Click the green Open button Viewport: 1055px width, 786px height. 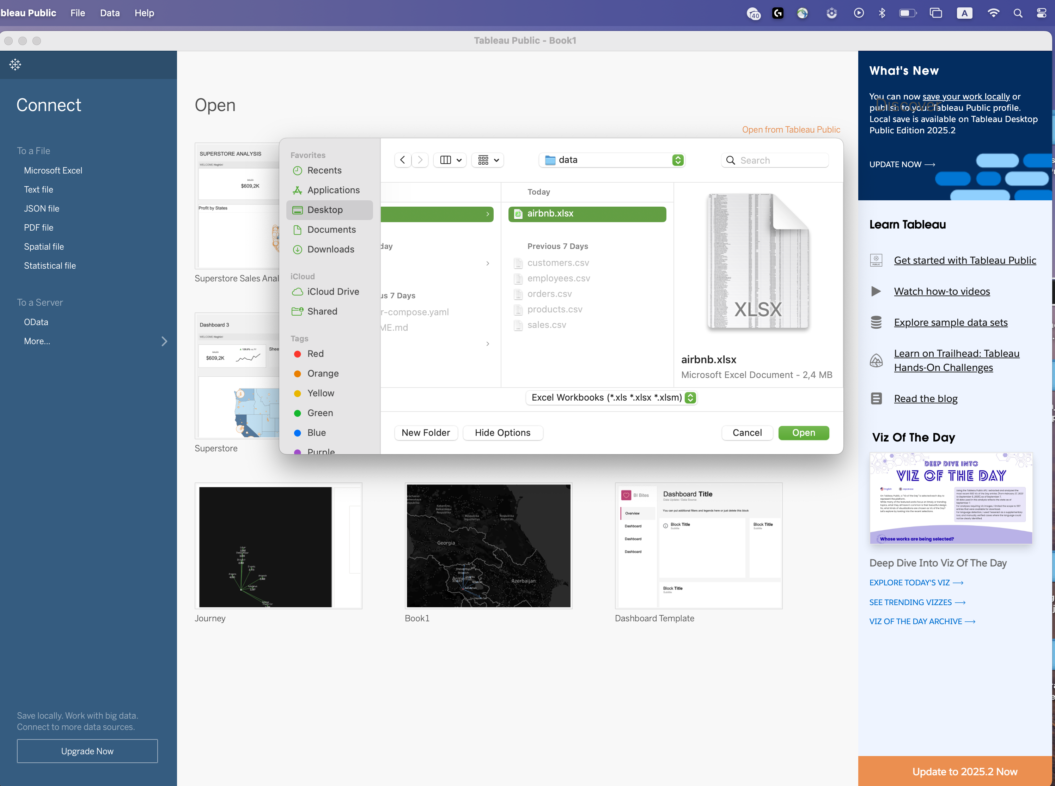click(x=803, y=432)
